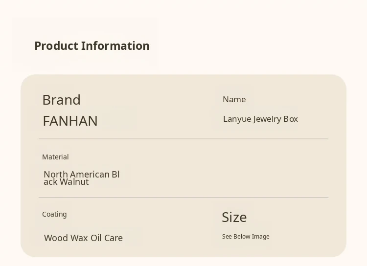Click the Brand field label
The image size is (367, 266).
tap(61, 100)
